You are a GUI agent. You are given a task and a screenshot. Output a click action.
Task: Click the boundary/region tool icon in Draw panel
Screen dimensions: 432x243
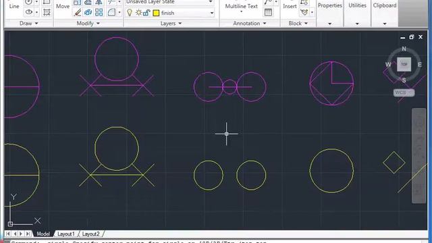47,12
